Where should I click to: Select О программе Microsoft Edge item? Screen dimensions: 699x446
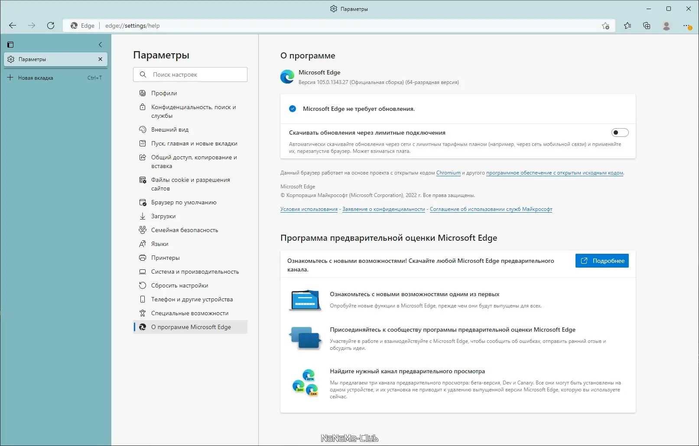click(190, 327)
